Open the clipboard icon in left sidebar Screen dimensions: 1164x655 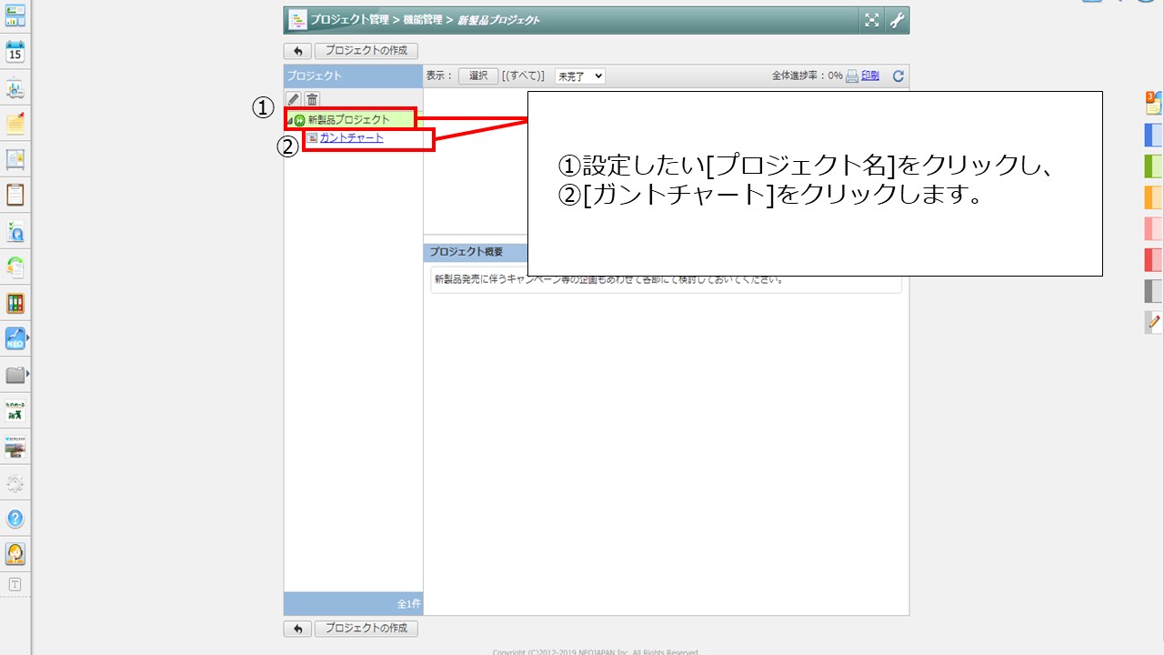point(15,195)
